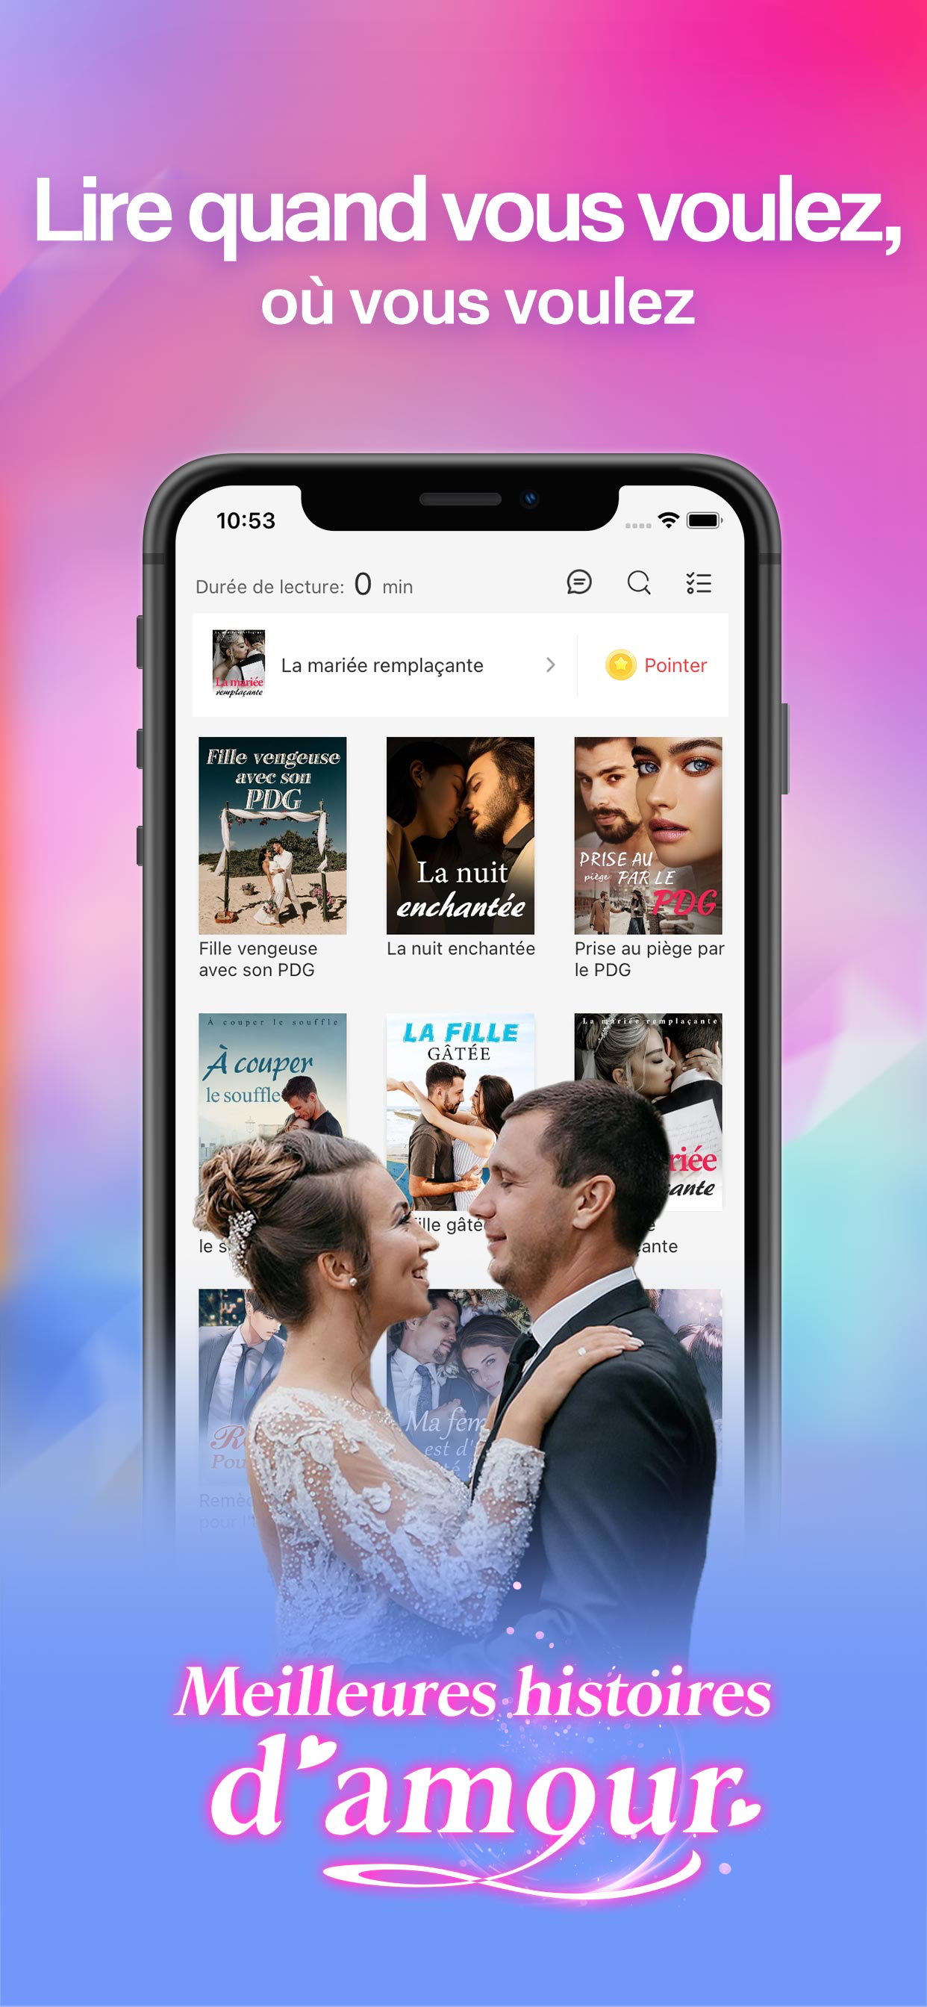Tap Fille vengeuse avec son PDG title

257,959
